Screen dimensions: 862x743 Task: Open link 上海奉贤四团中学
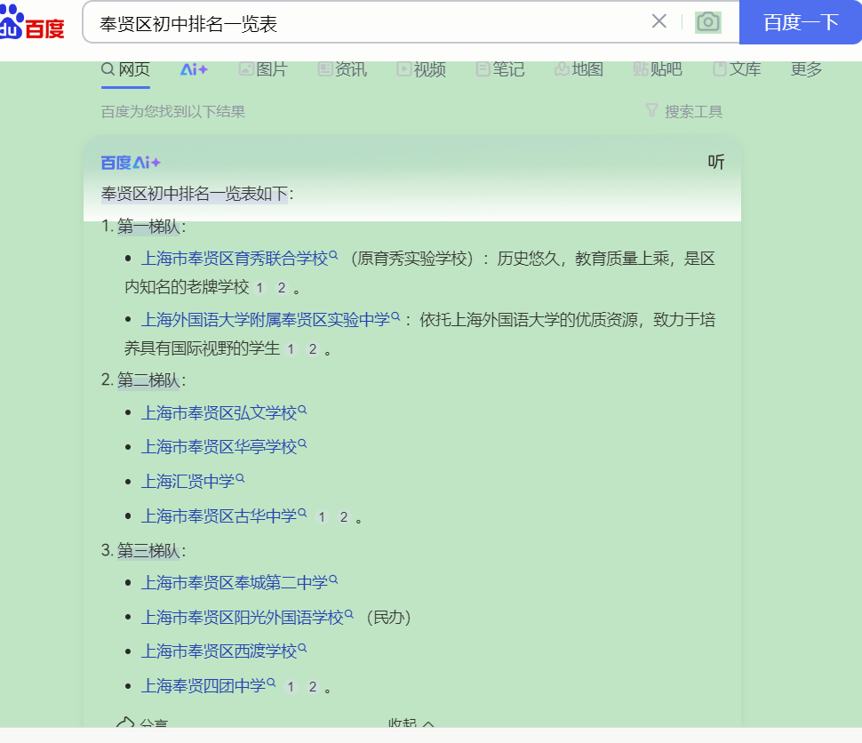[208, 686]
